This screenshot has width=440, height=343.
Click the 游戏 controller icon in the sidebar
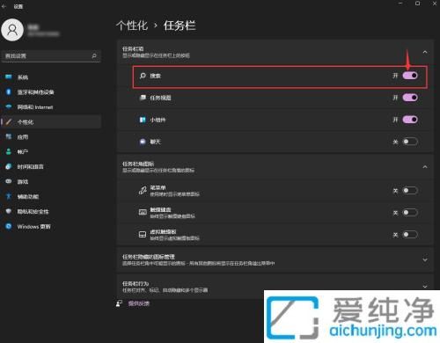[9, 181]
